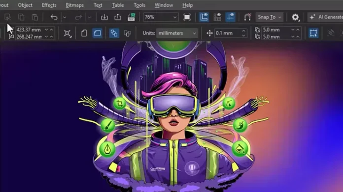Click the 0.1 mm nudge distance field
Viewport: 343px width, 192px height.
pos(227,33)
